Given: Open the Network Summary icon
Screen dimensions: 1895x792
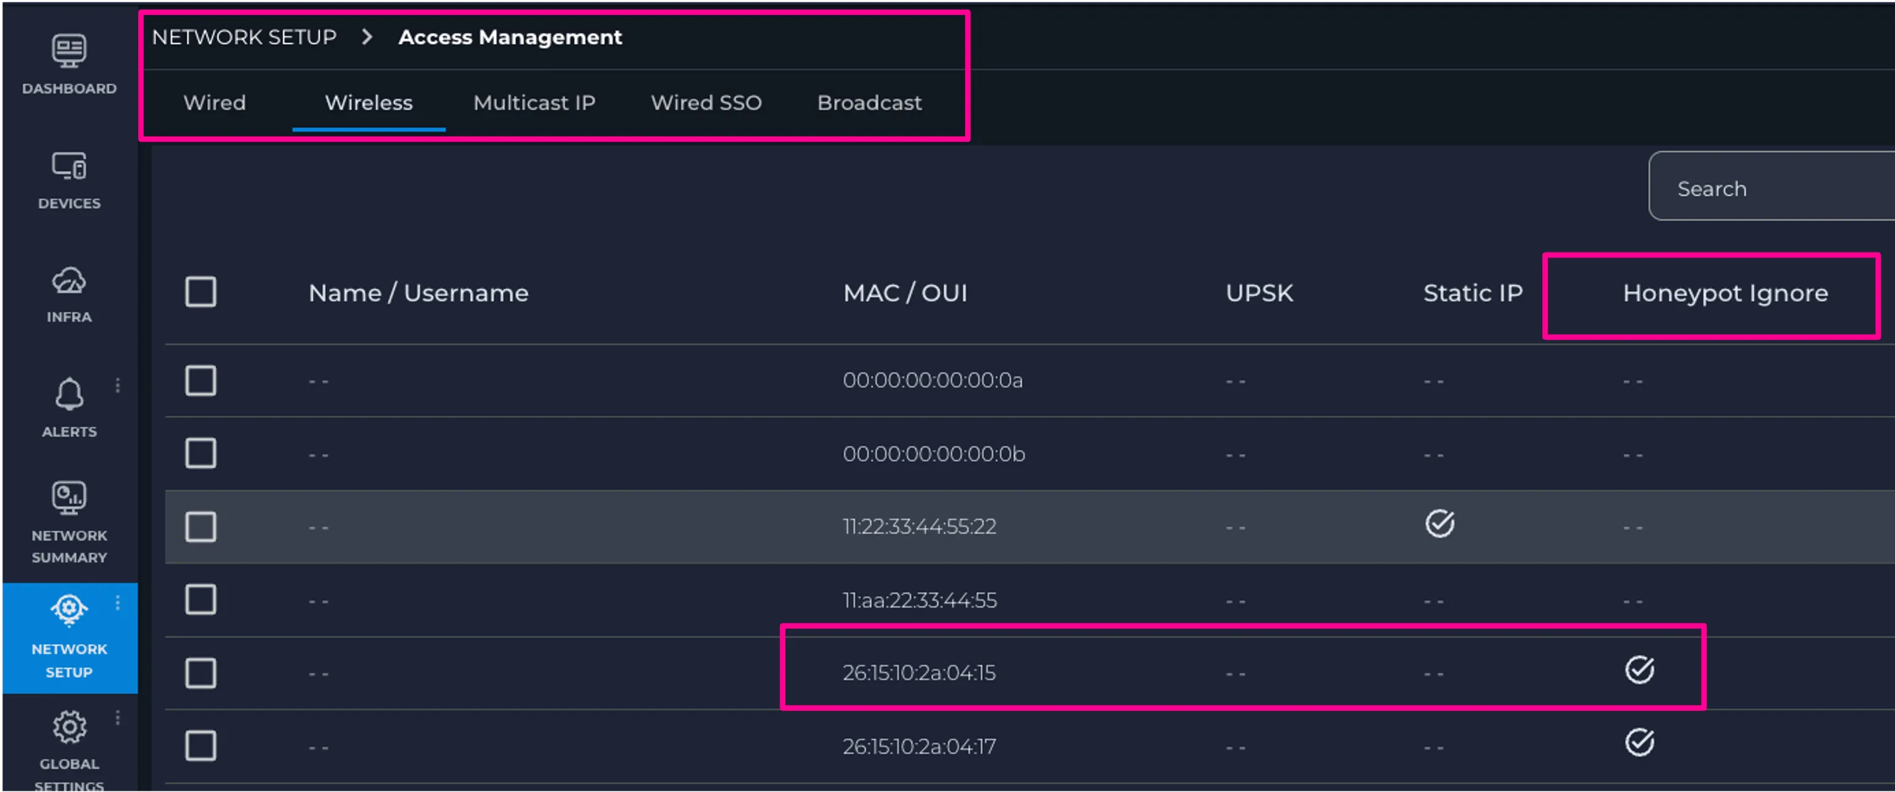Looking at the screenshot, I should pos(69,498).
